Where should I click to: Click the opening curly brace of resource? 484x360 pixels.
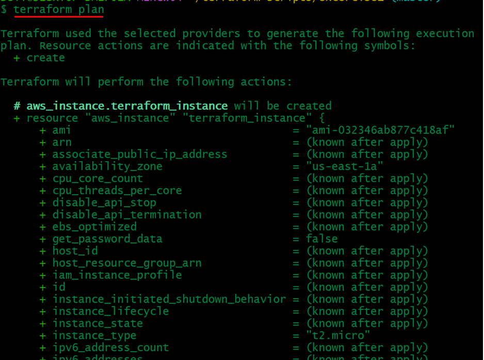click(322, 118)
